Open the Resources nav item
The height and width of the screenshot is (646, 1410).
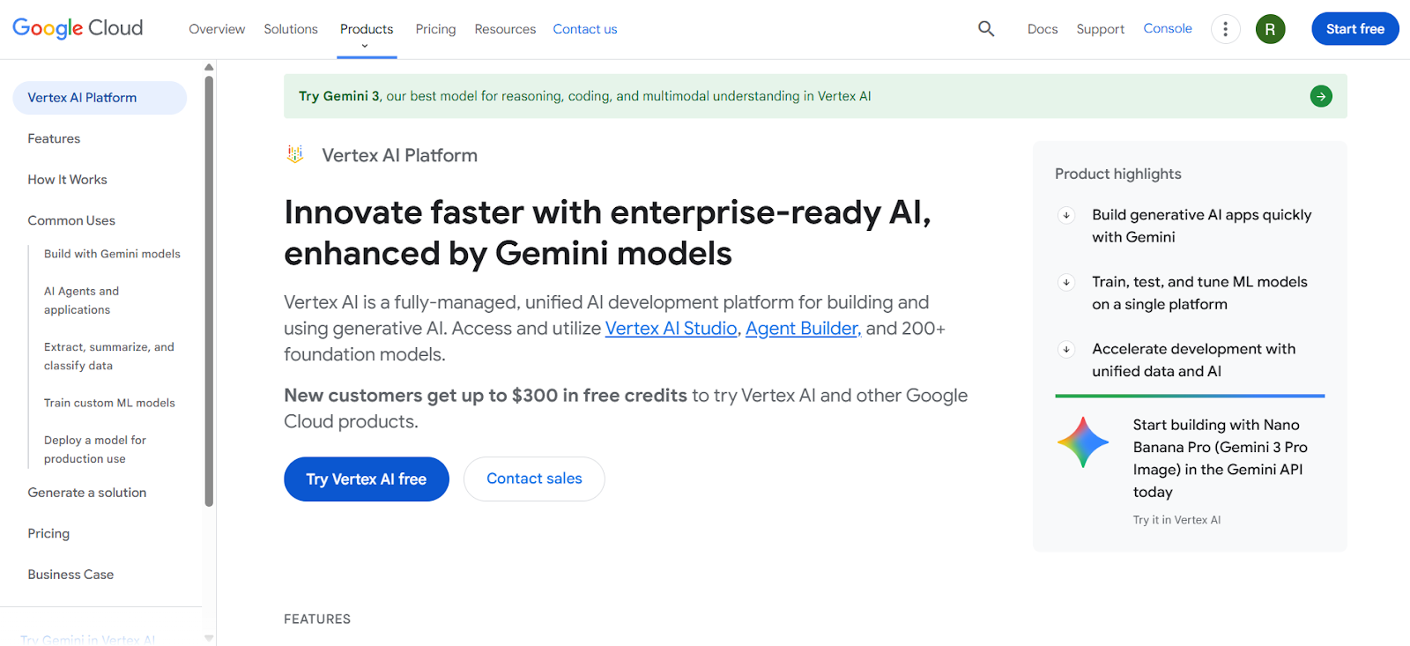505,29
